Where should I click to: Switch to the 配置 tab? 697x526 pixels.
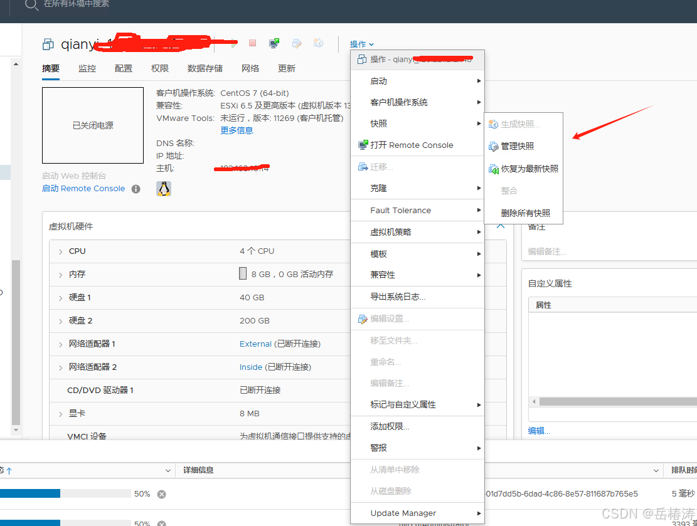pos(124,68)
